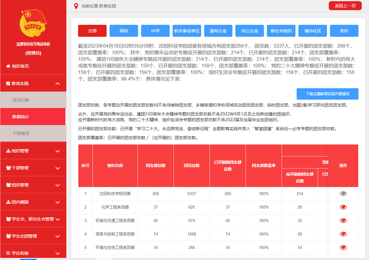The width and height of the screenshot is (369, 260).
Task: Select the 国有企业 category tab
Action: coord(218,31)
